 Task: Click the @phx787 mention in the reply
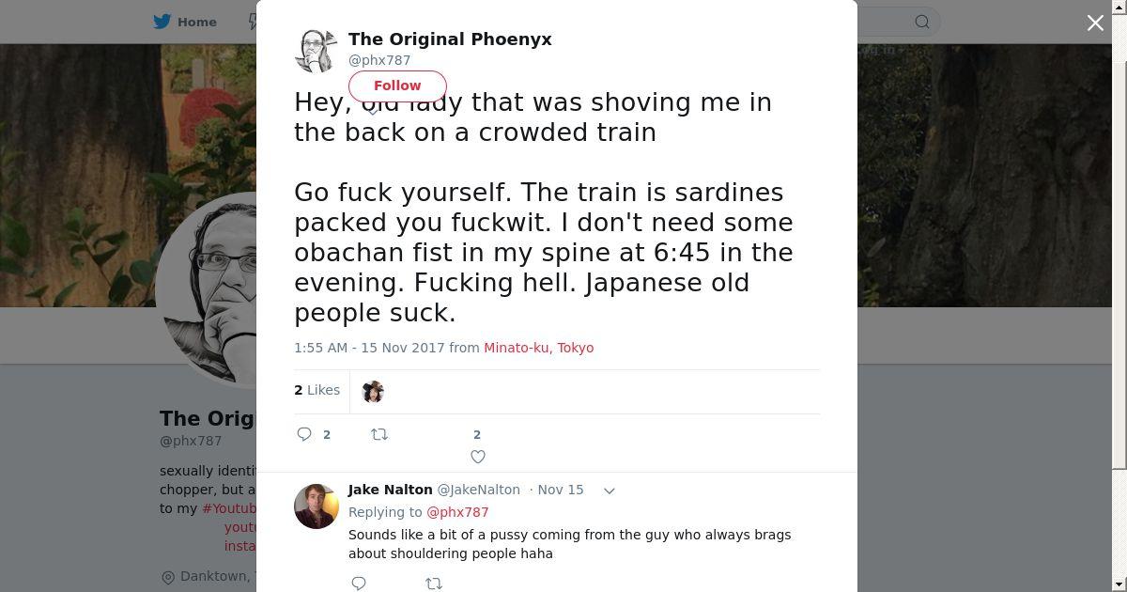point(457,512)
